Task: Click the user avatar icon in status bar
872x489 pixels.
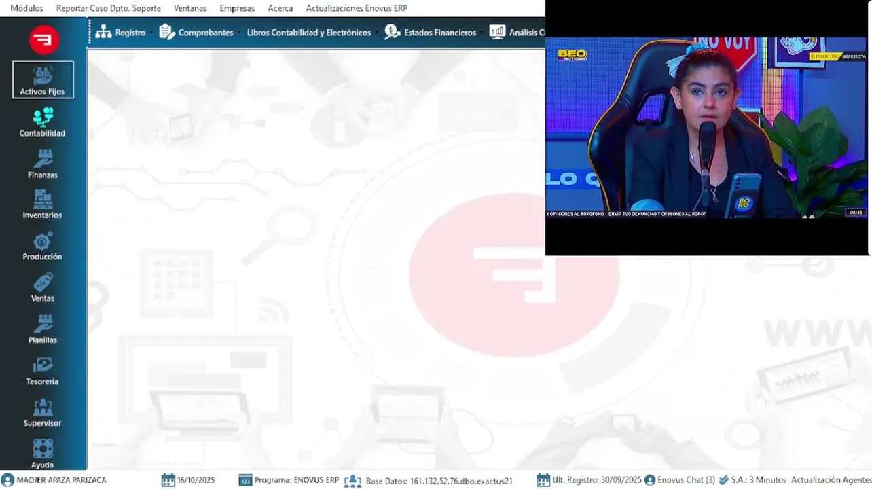Action: (x=7, y=480)
